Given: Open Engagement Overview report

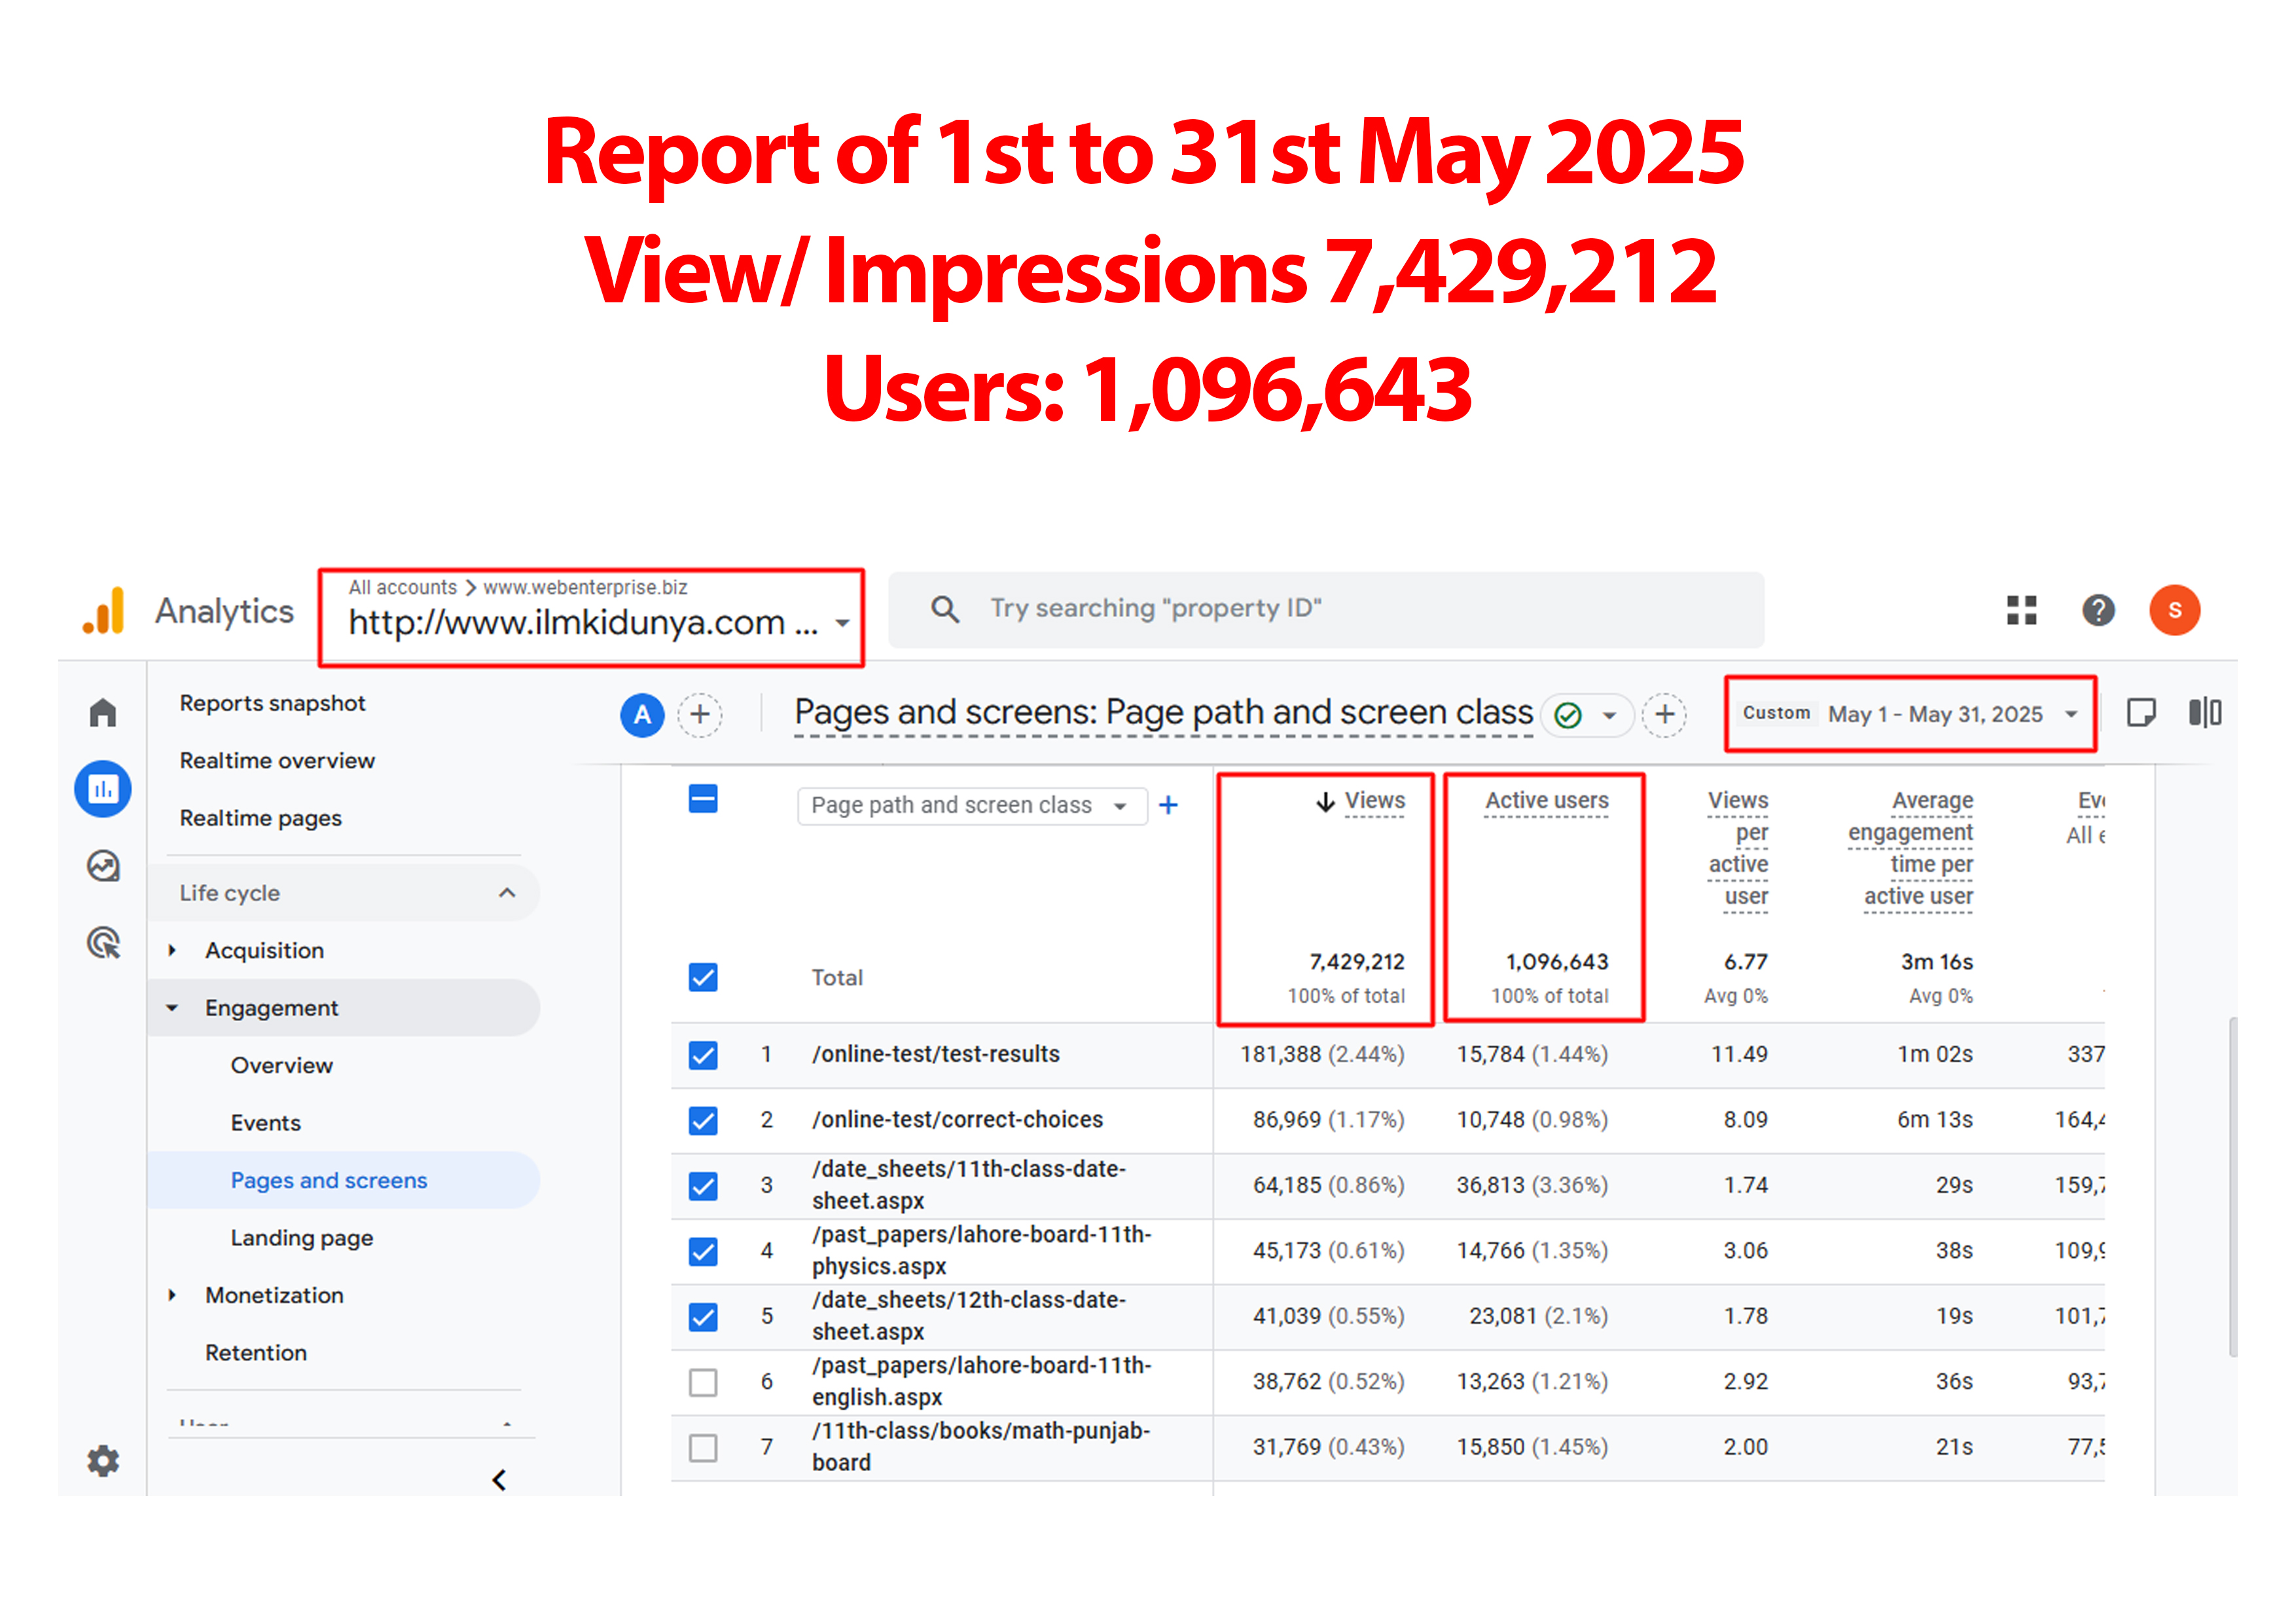Looking at the screenshot, I should point(281,1065).
